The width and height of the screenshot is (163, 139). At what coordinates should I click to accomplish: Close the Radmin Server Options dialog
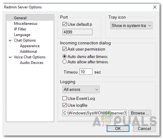[x=155, y=7]
